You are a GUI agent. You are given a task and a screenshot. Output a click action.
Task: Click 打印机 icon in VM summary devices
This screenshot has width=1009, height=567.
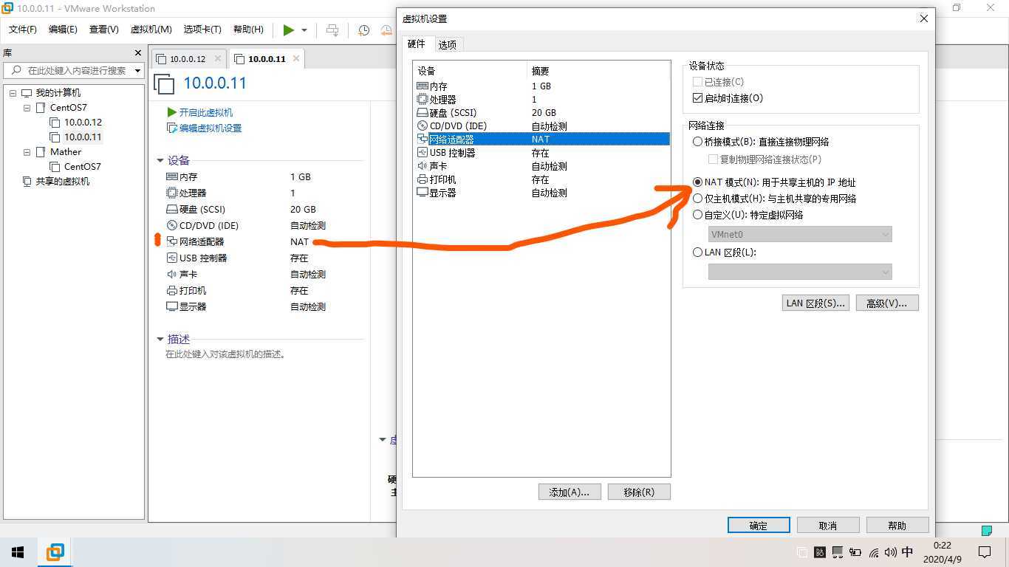point(172,291)
